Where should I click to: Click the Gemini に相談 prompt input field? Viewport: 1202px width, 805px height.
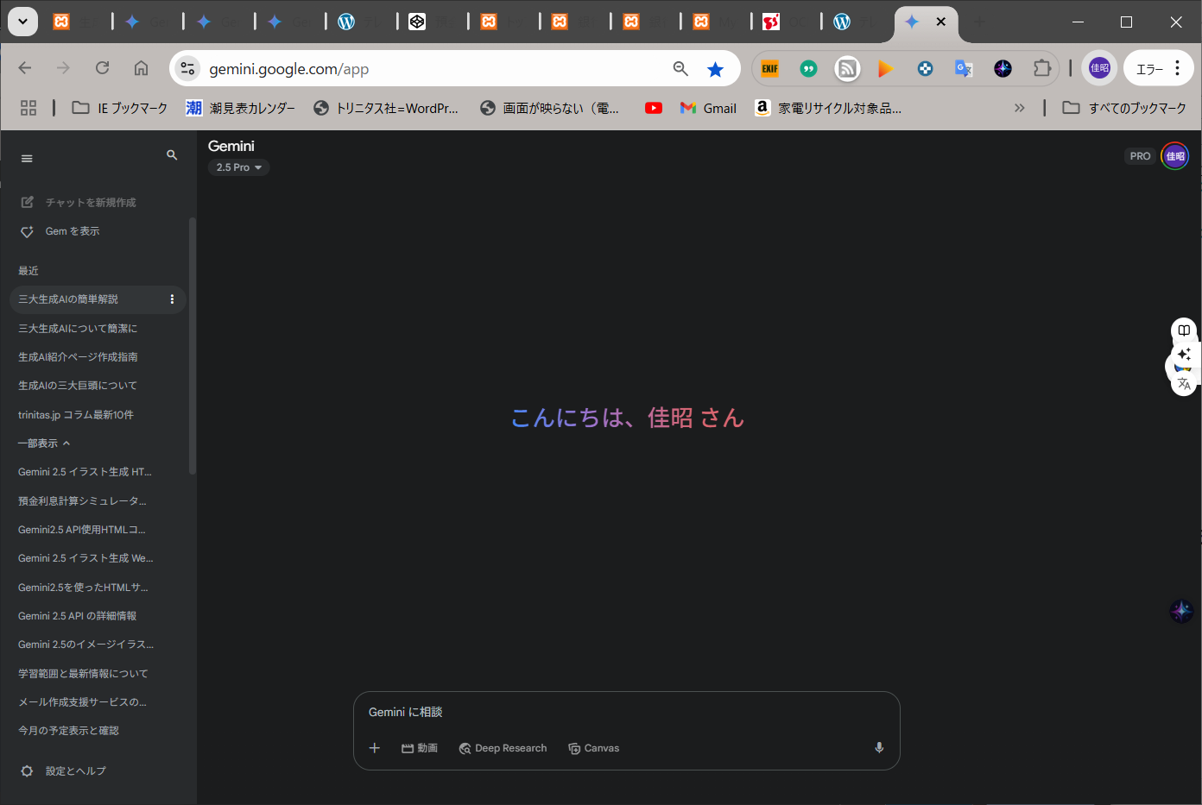pos(627,712)
